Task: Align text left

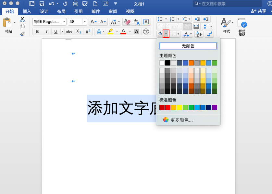Action: point(161,27)
